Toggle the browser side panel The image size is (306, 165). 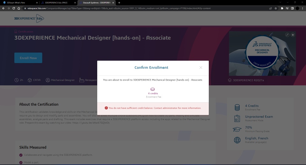(x=292, y=8)
